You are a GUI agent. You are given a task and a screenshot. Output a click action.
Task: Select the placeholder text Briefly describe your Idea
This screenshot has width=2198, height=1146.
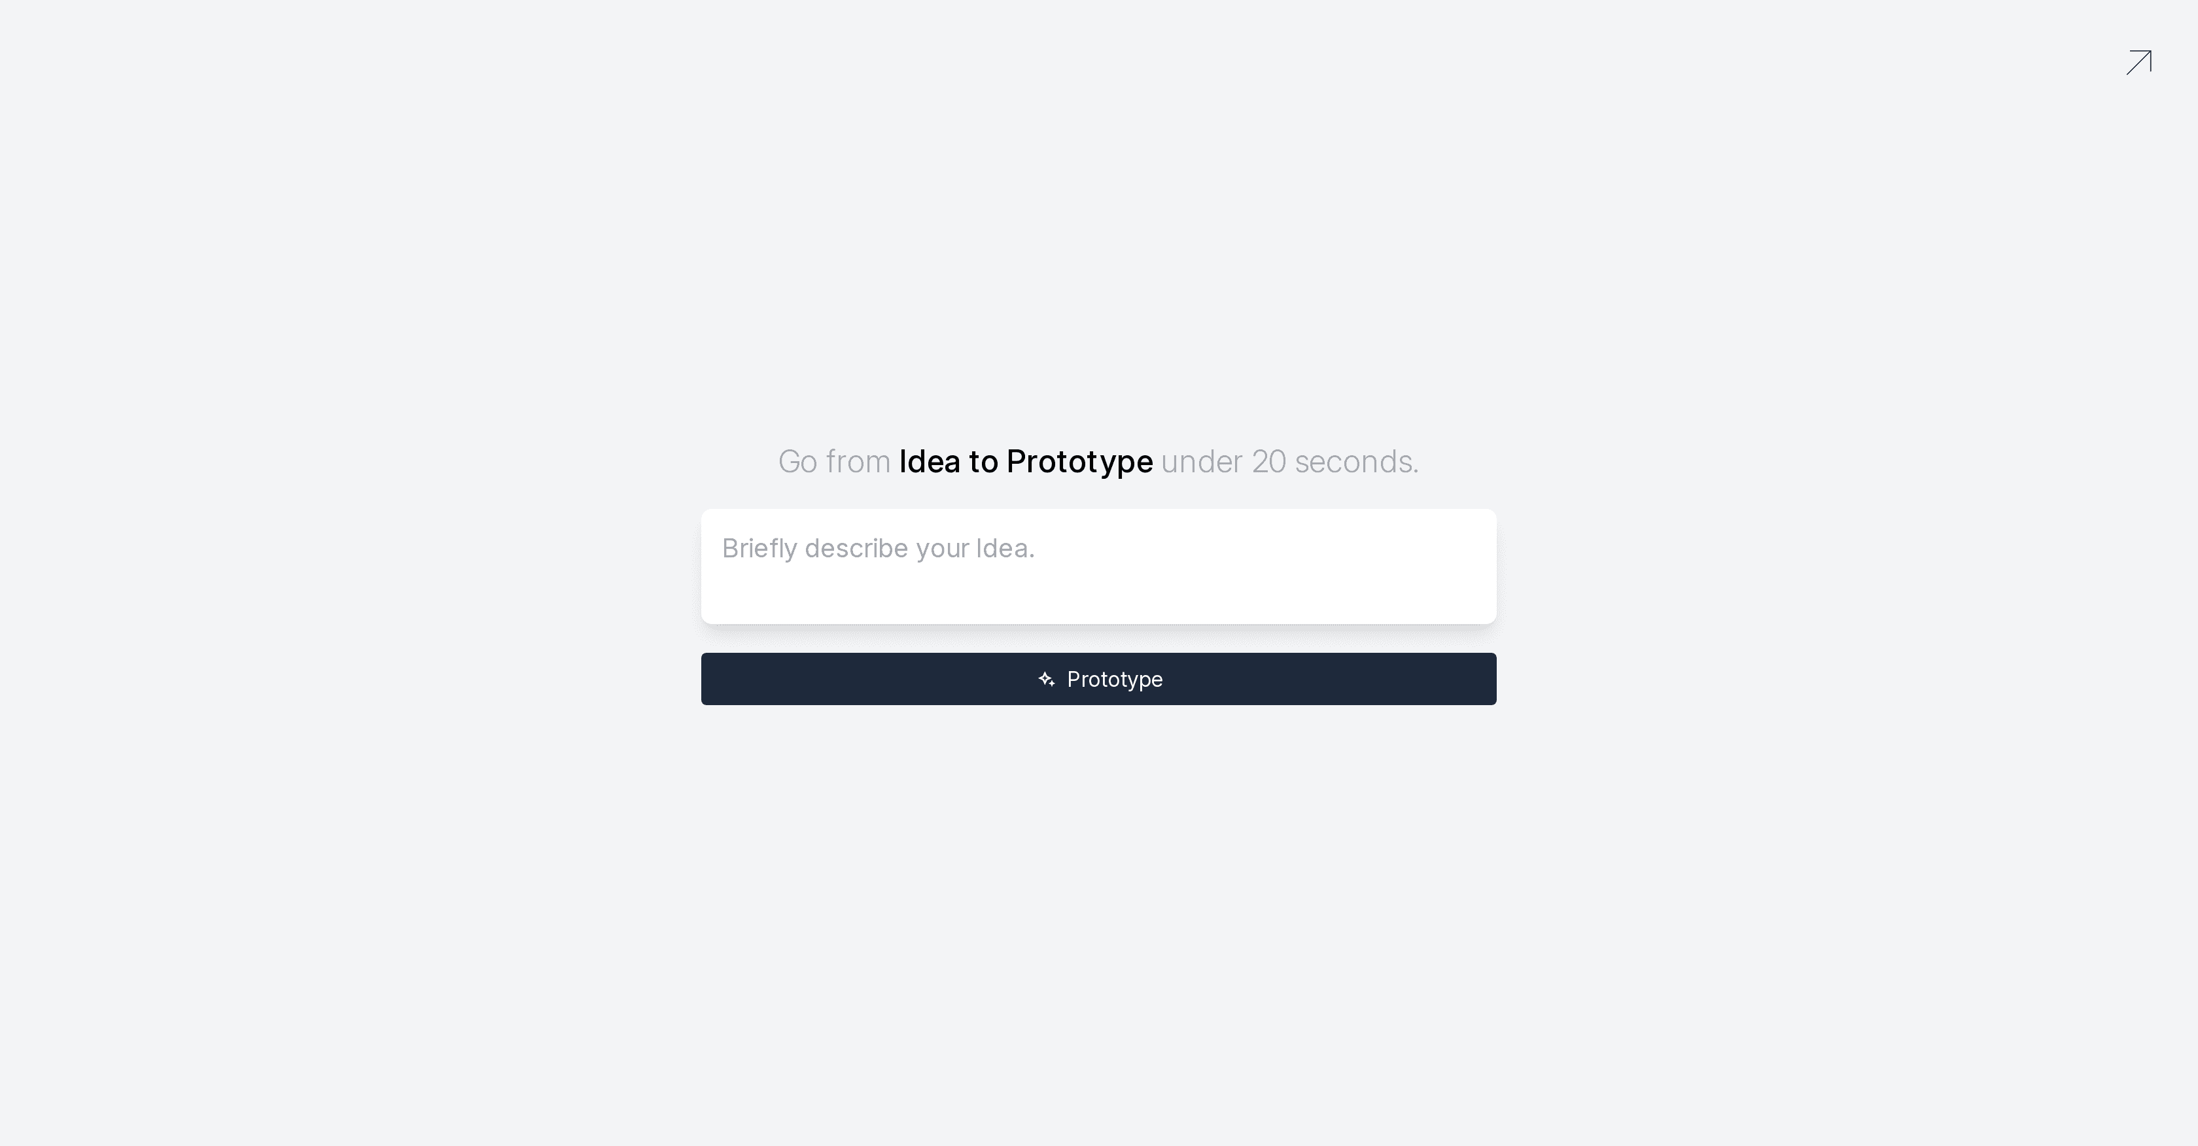(878, 549)
